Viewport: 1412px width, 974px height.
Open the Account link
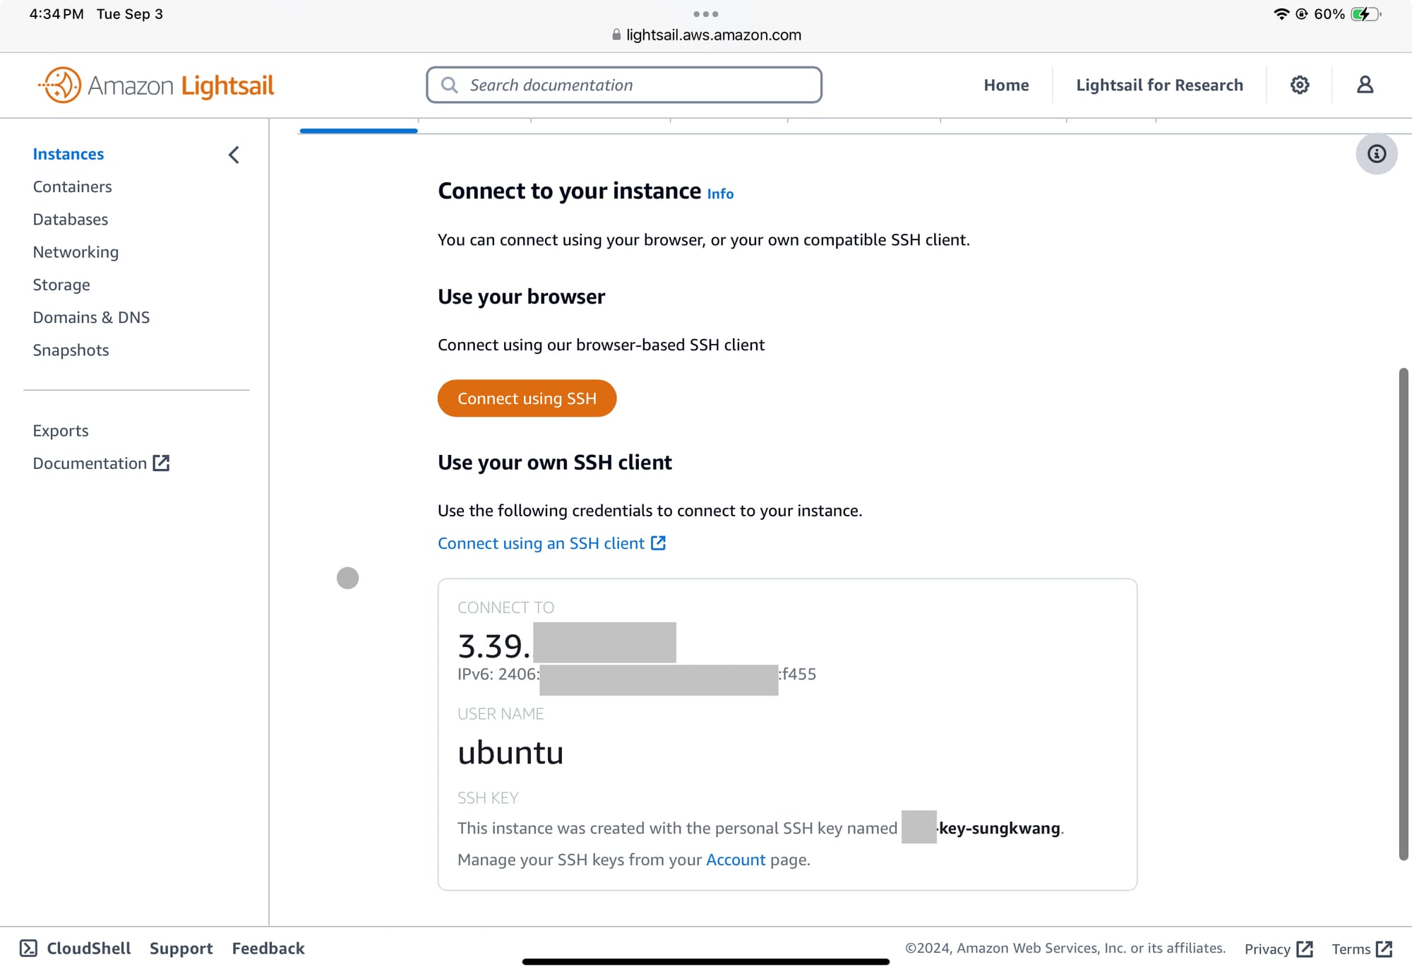[x=736, y=860]
